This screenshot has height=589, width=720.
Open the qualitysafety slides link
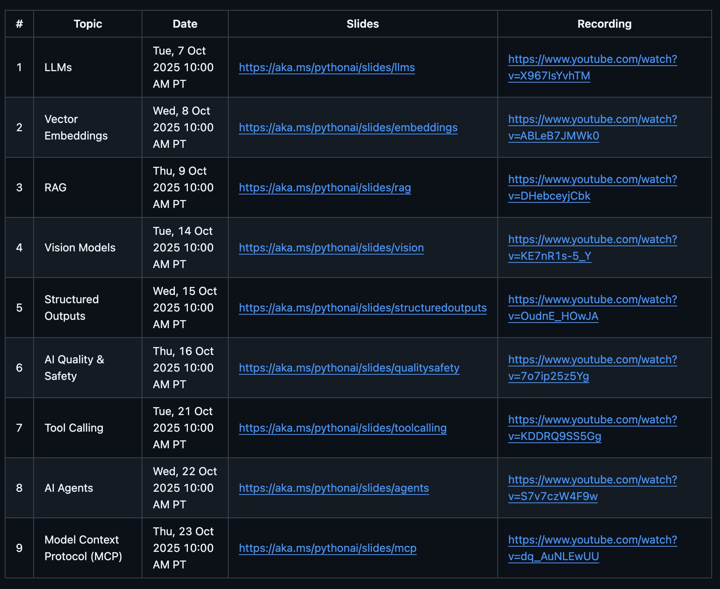[349, 368]
